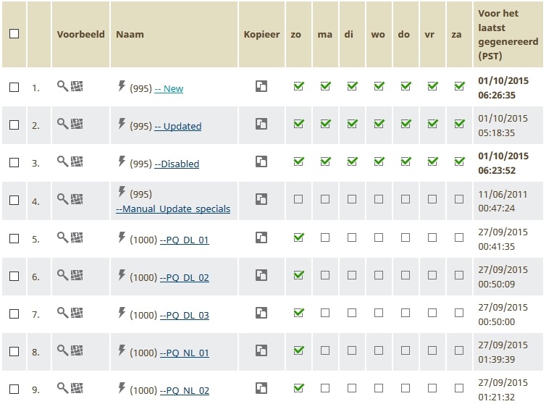The height and width of the screenshot is (404, 546).
Task: Click the Naam column header
Action: (x=130, y=34)
